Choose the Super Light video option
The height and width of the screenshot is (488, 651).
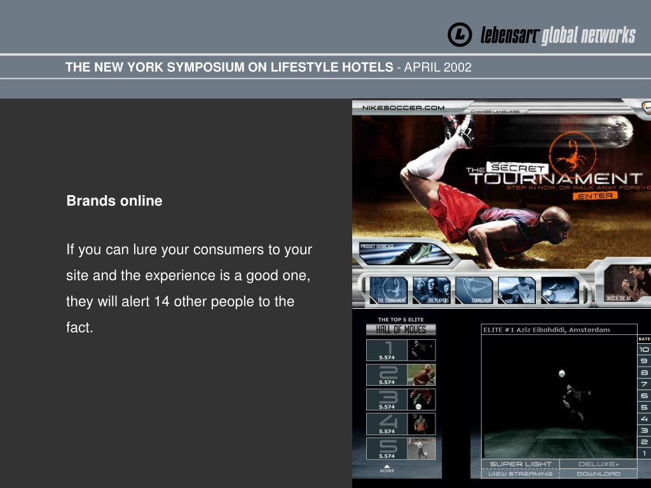pos(521,464)
